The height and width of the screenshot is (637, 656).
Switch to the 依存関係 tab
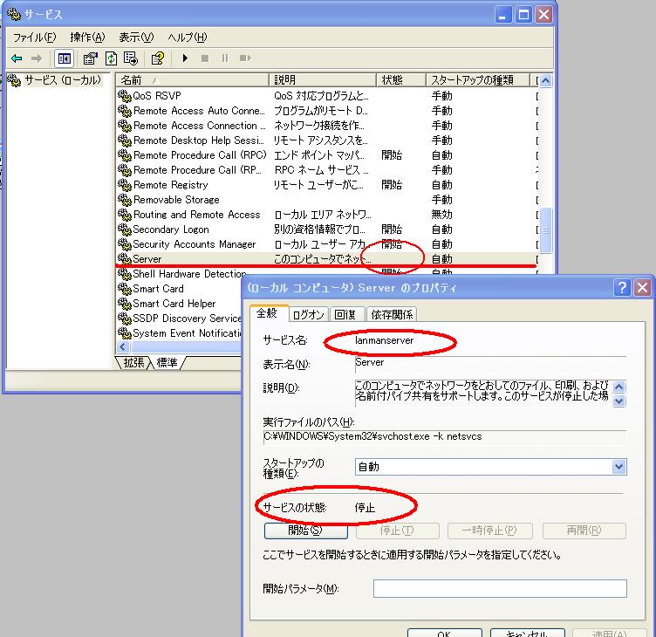click(392, 314)
